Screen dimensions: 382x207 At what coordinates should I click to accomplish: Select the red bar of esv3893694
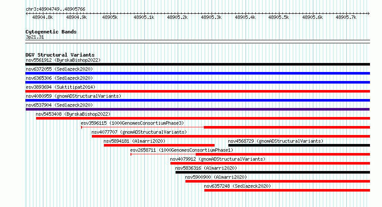coord(197,91)
